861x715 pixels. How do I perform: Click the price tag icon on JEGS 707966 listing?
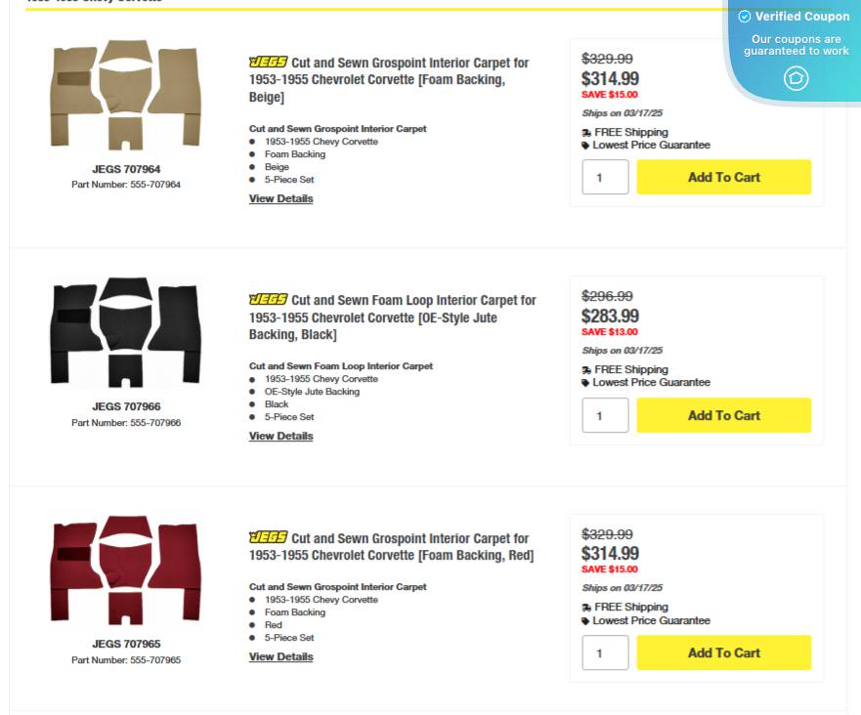586,382
